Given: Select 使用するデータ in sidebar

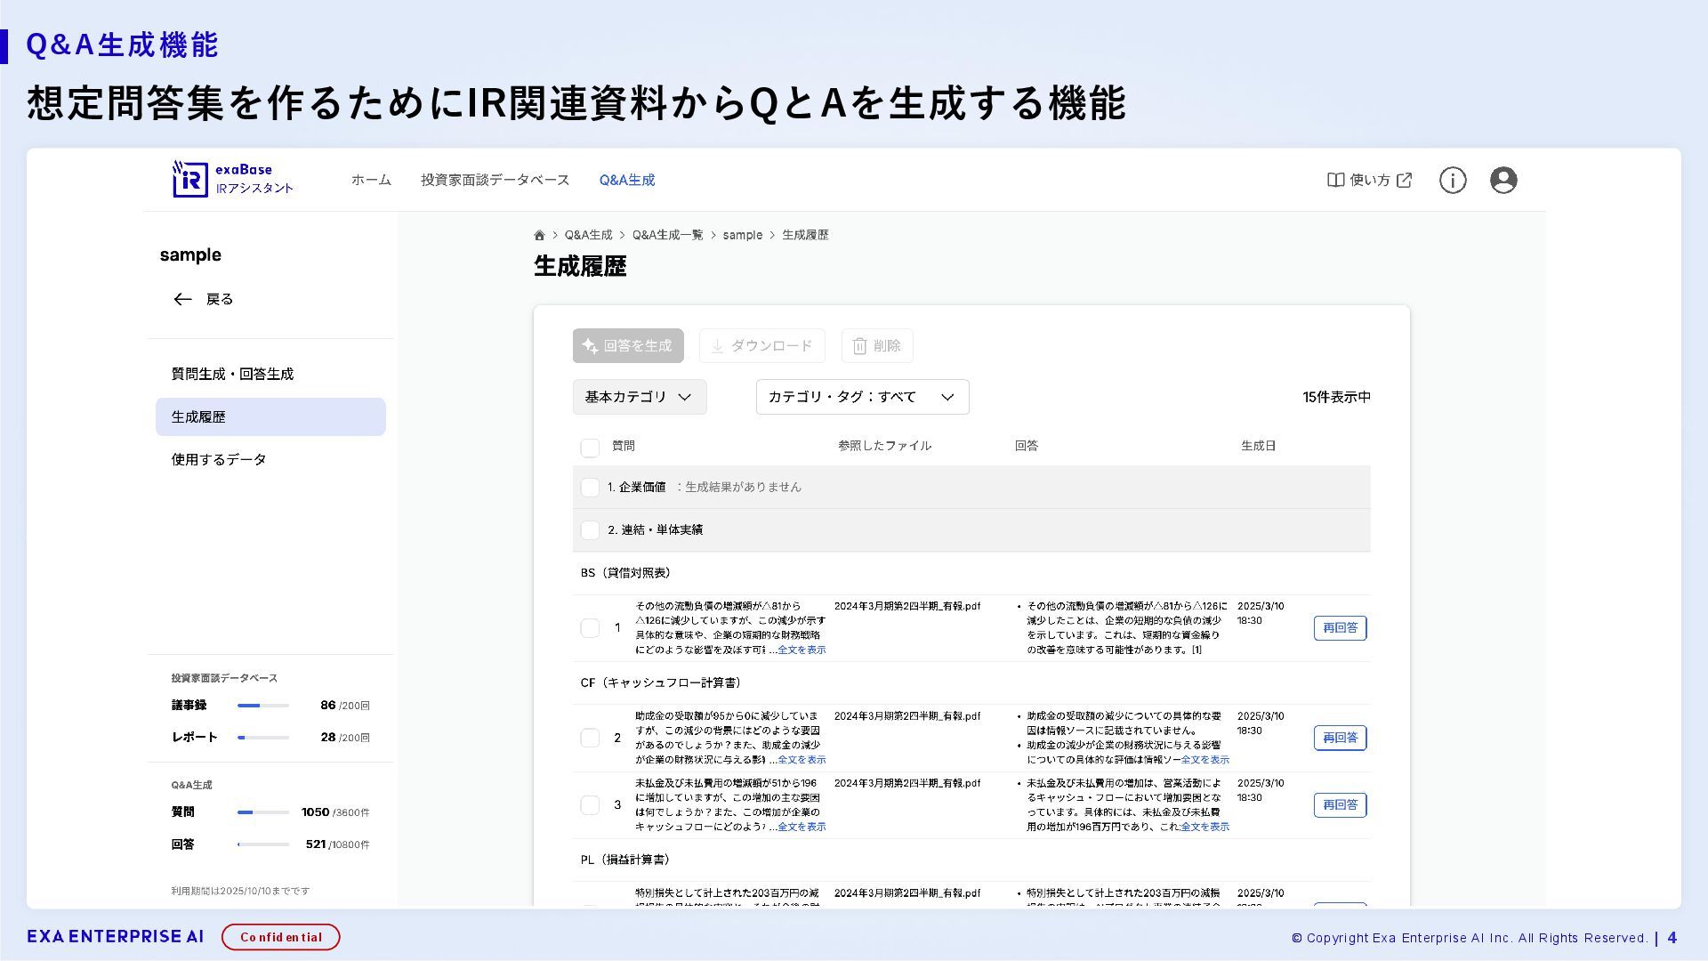Looking at the screenshot, I should (x=270, y=460).
